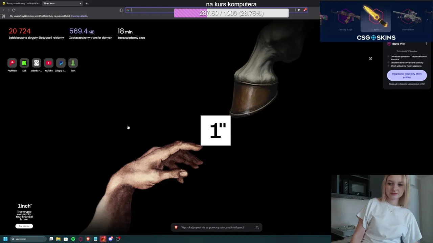The width and height of the screenshot is (433, 243).
Task: Click the magnifier icon in the bottom search box
Action: [x=257, y=227]
